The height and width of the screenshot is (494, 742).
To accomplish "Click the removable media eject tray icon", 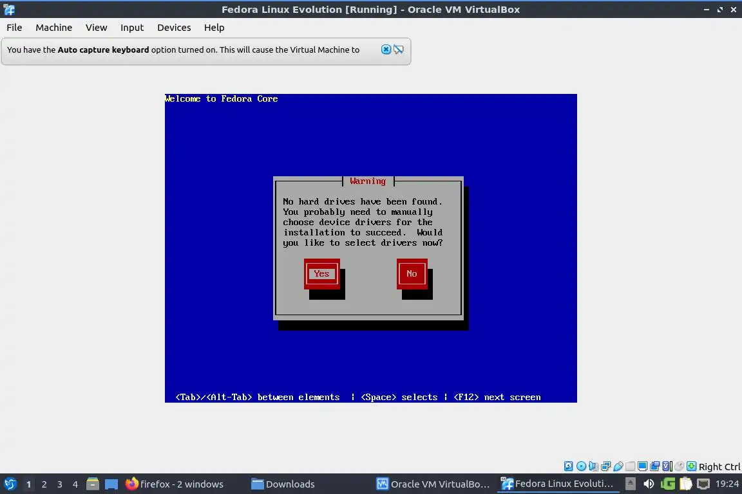I will tap(631, 484).
